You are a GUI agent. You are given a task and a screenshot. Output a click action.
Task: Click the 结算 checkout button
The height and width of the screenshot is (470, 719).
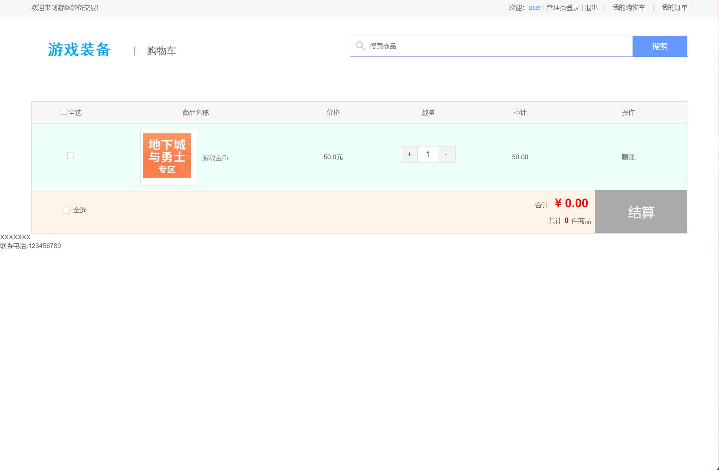[x=641, y=211]
